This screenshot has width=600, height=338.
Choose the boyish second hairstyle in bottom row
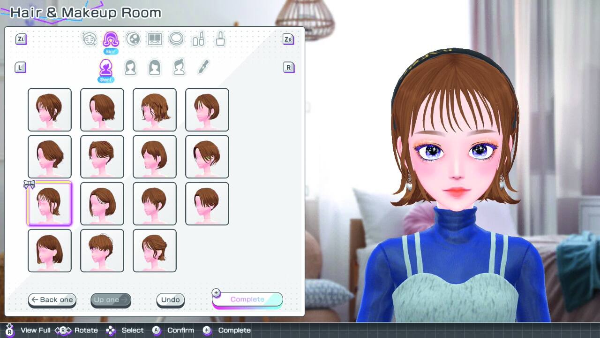(x=102, y=251)
